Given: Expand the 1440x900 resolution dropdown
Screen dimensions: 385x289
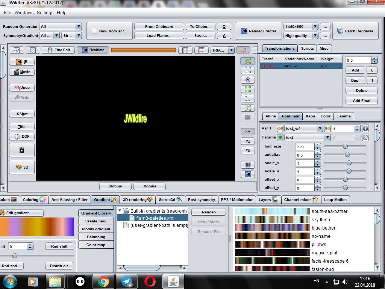Looking at the screenshot, I should click(x=301, y=27).
